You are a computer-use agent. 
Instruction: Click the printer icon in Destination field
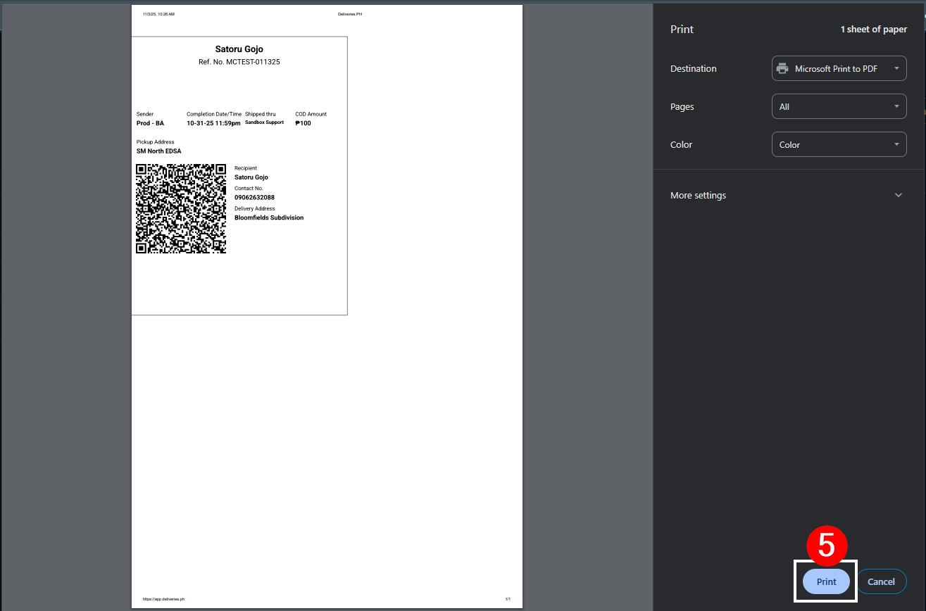(782, 68)
